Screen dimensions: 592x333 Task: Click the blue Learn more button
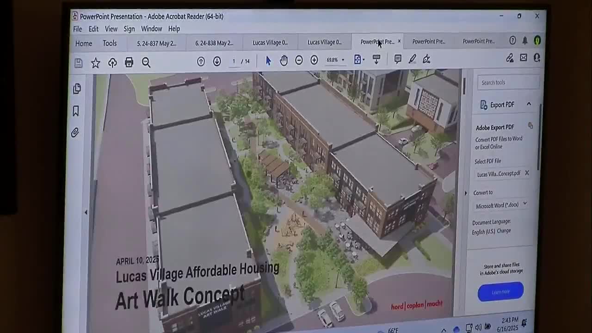(x=500, y=291)
